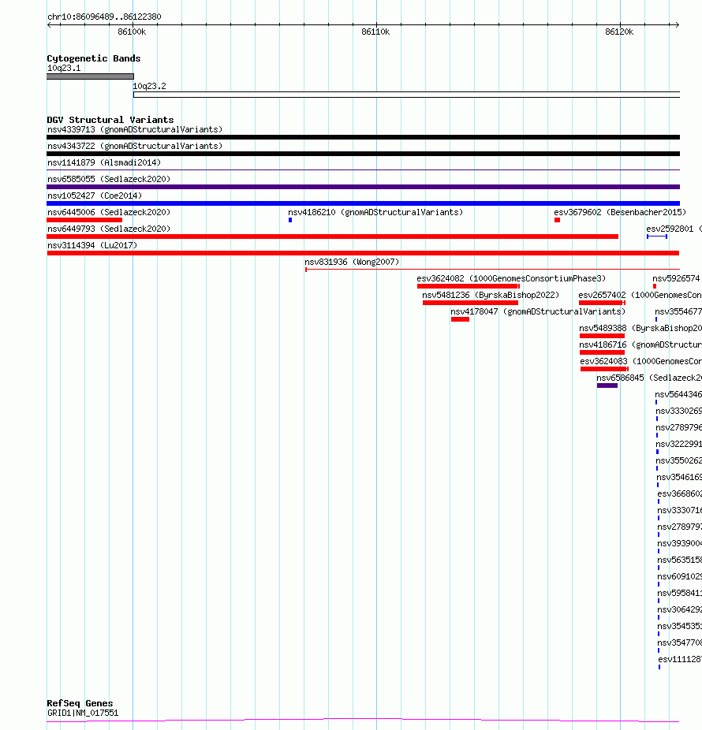
Task: Click the small red square under esv3679602
Action: click(x=557, y=220)
